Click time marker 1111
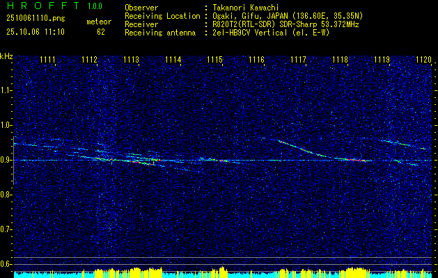The image size is (438, 278). [x=47, y=60]
